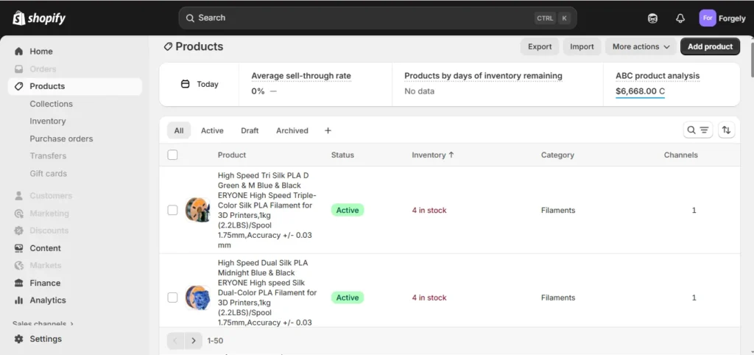Open Gift cards in sidebar
Viewport: 754px width, 355px height.
(x=48, y=173)
